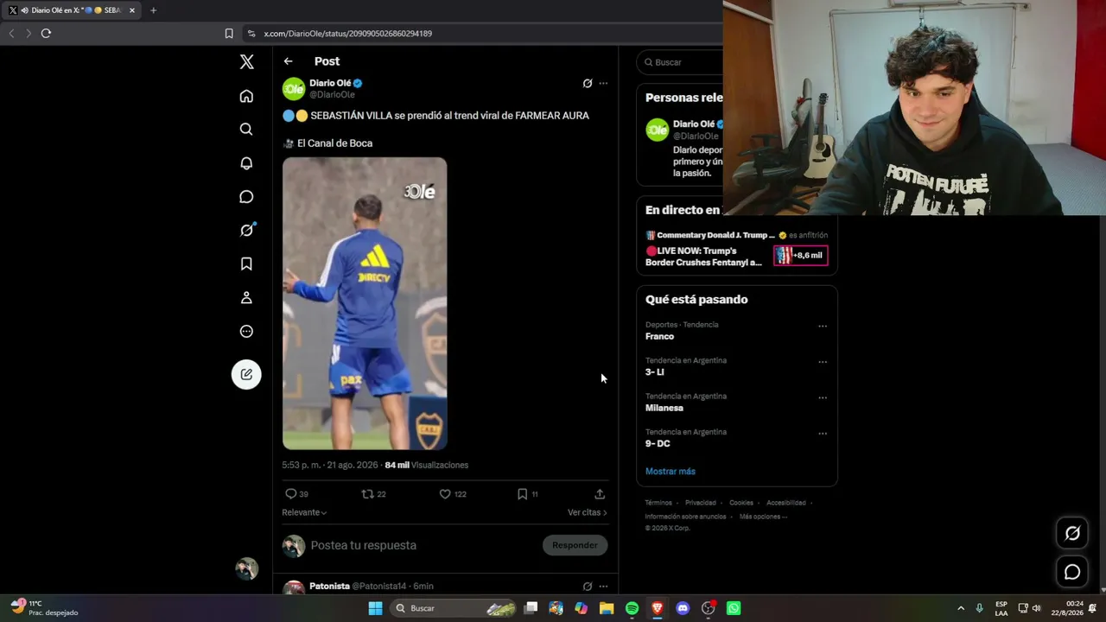
Task: Open the Términos footer link
Action: tap(658, 503)
